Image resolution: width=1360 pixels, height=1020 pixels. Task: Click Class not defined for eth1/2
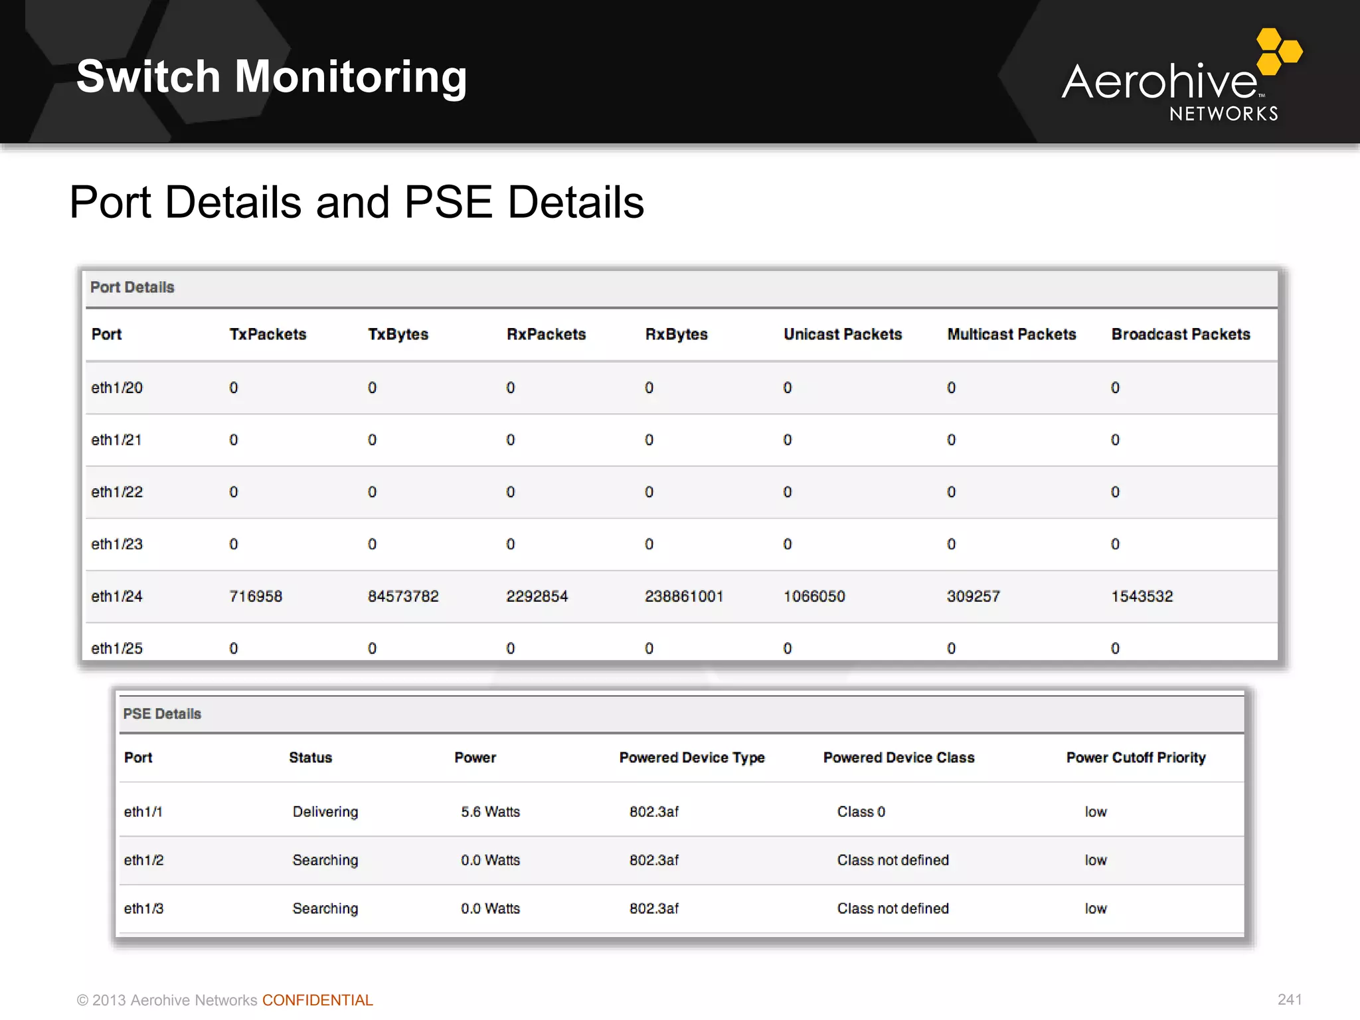click(893, 860)
